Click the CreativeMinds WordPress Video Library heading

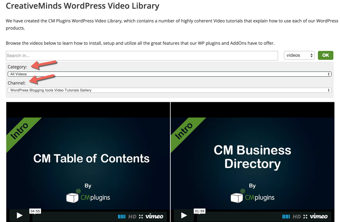(82, 6)
